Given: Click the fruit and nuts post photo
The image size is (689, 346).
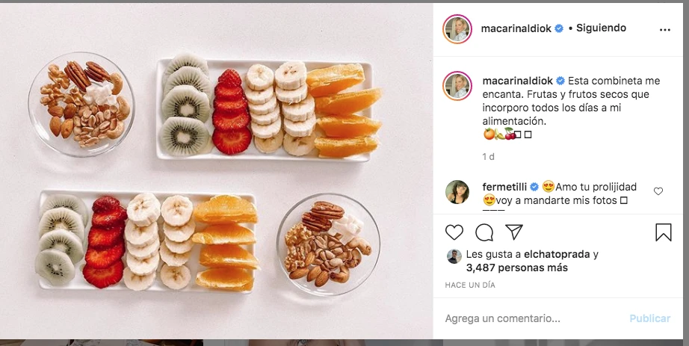Looking at the screenshot, I should pyautogui.click(x=217, y=172).
